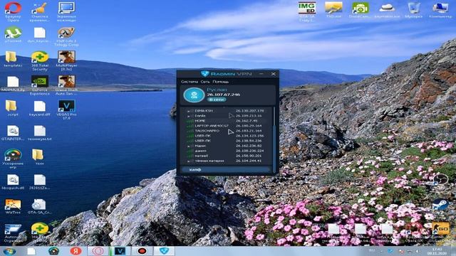Launch TXD.exe from the desktop
The image size is (456, 256).
333,10
